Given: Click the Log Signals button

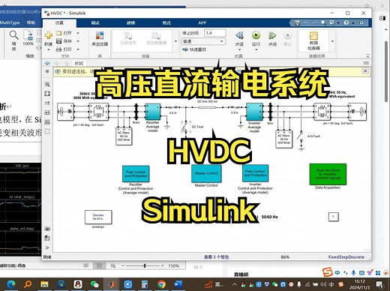Looking at the screenshot, I should [128, 38].
